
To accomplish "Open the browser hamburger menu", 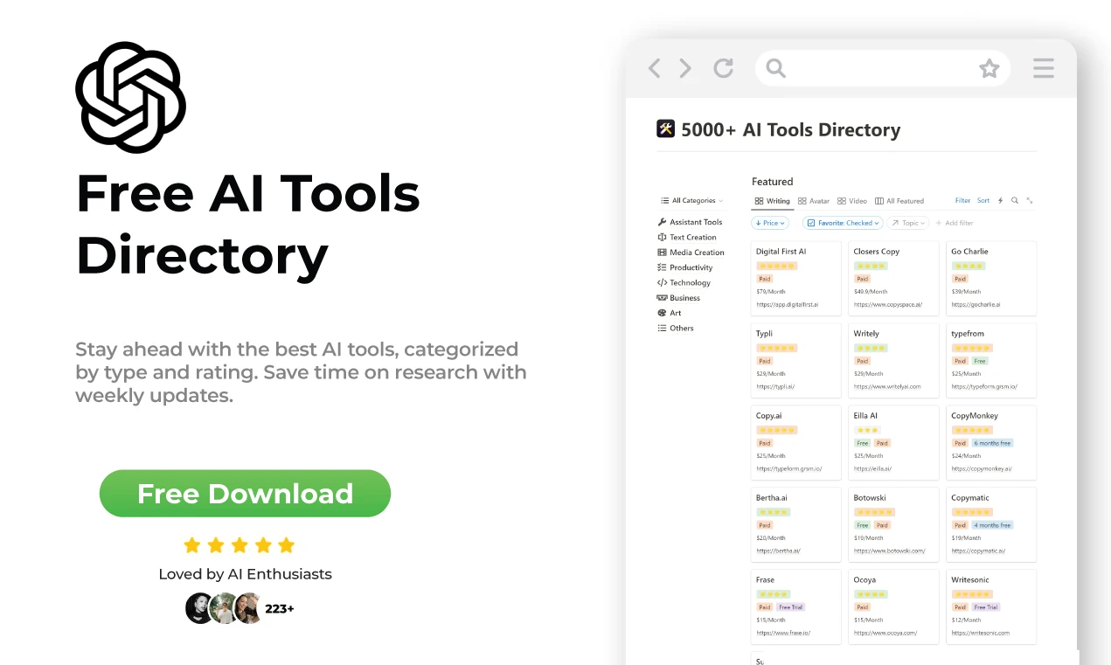I will coord(1043,68).
